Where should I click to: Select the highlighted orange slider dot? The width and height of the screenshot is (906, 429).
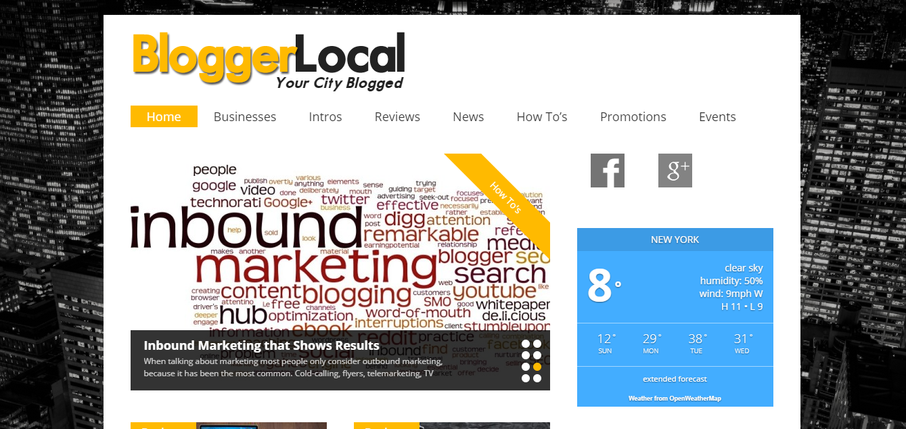(x=537, y=367)
